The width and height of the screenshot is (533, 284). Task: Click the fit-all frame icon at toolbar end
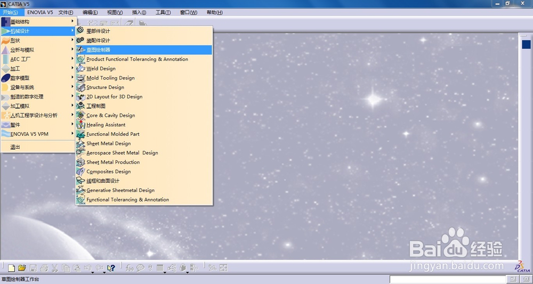point(224,268)
